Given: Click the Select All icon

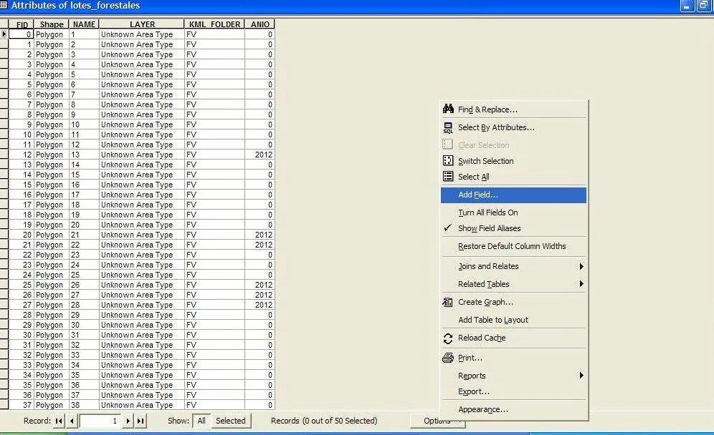Looking at the screenshot, I should [x=448, y=177].
